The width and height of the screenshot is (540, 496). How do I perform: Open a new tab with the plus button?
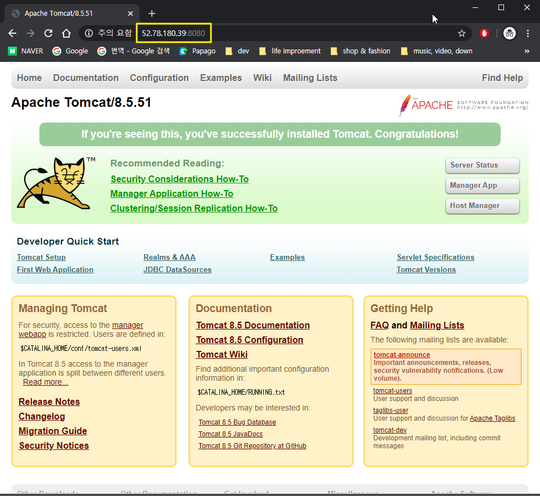[151, 13]
